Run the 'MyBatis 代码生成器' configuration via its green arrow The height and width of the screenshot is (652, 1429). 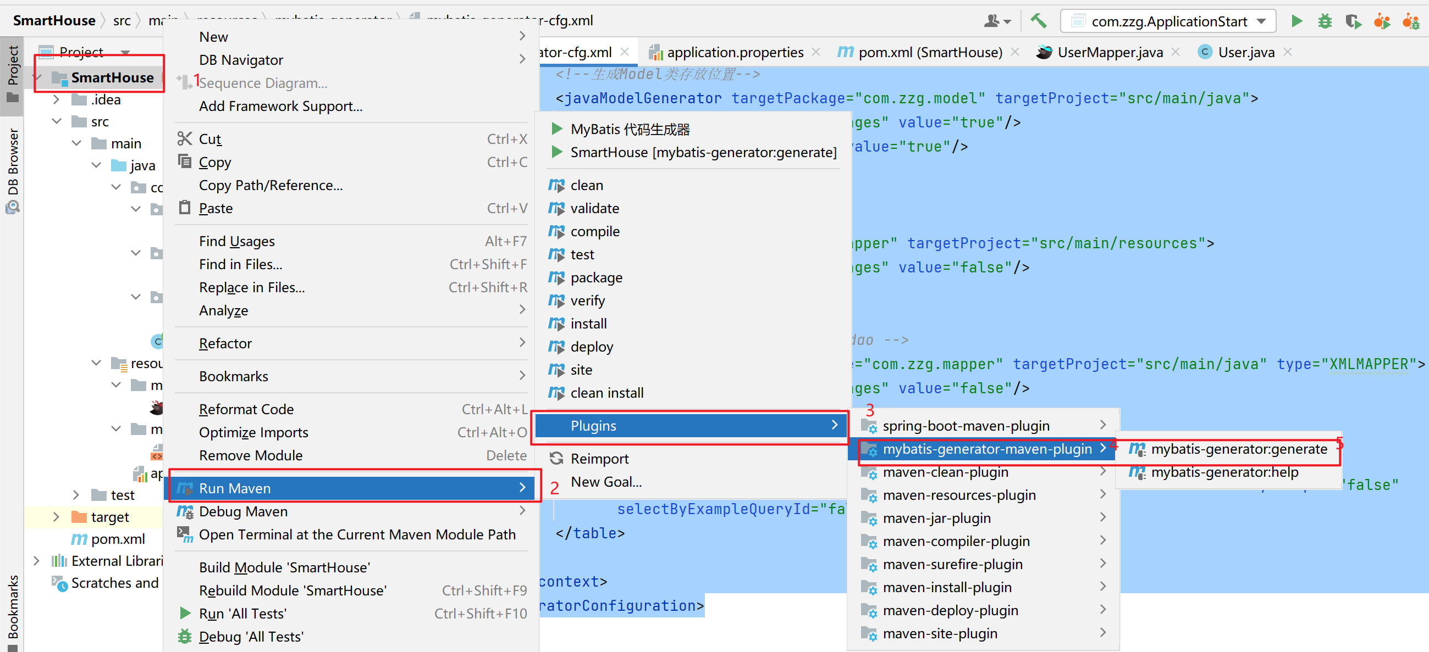tap(556, 129)
